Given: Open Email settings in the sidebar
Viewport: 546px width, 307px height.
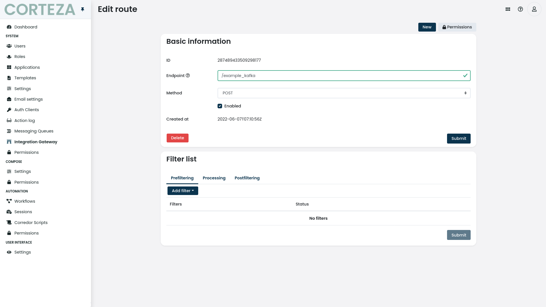Looking at the screenshot, I should click(x=28, y=99).
